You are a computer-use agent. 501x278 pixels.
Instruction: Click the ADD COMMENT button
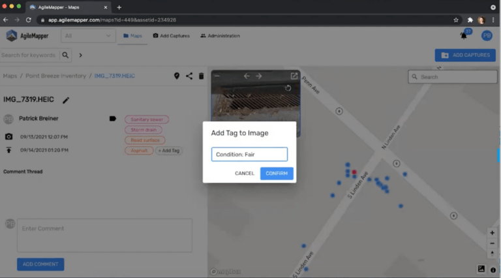click(40, 264)
